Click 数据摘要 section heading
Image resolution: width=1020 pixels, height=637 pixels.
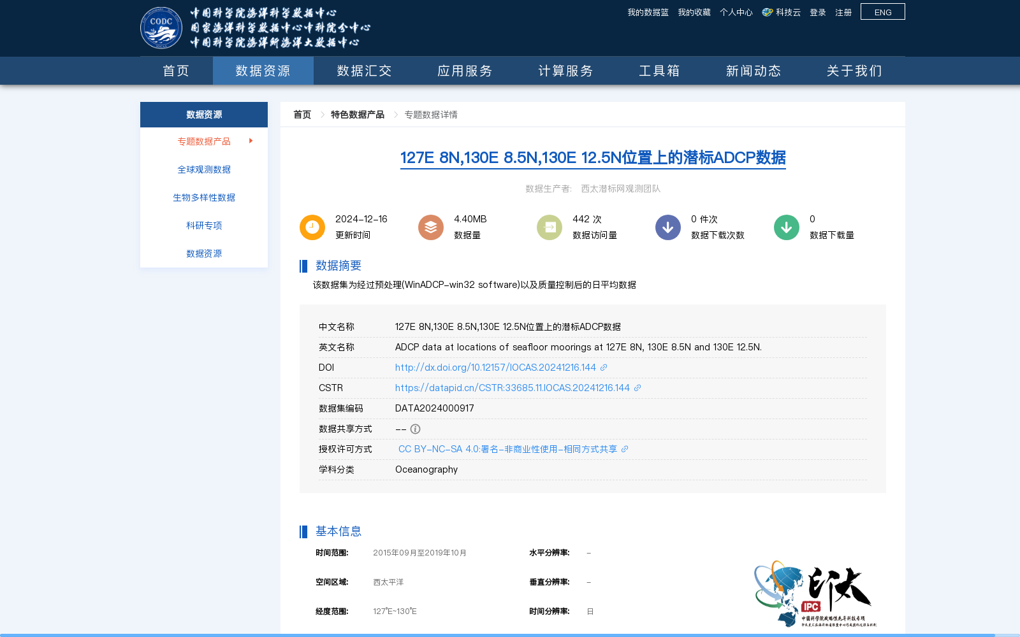tap(339, 266)
